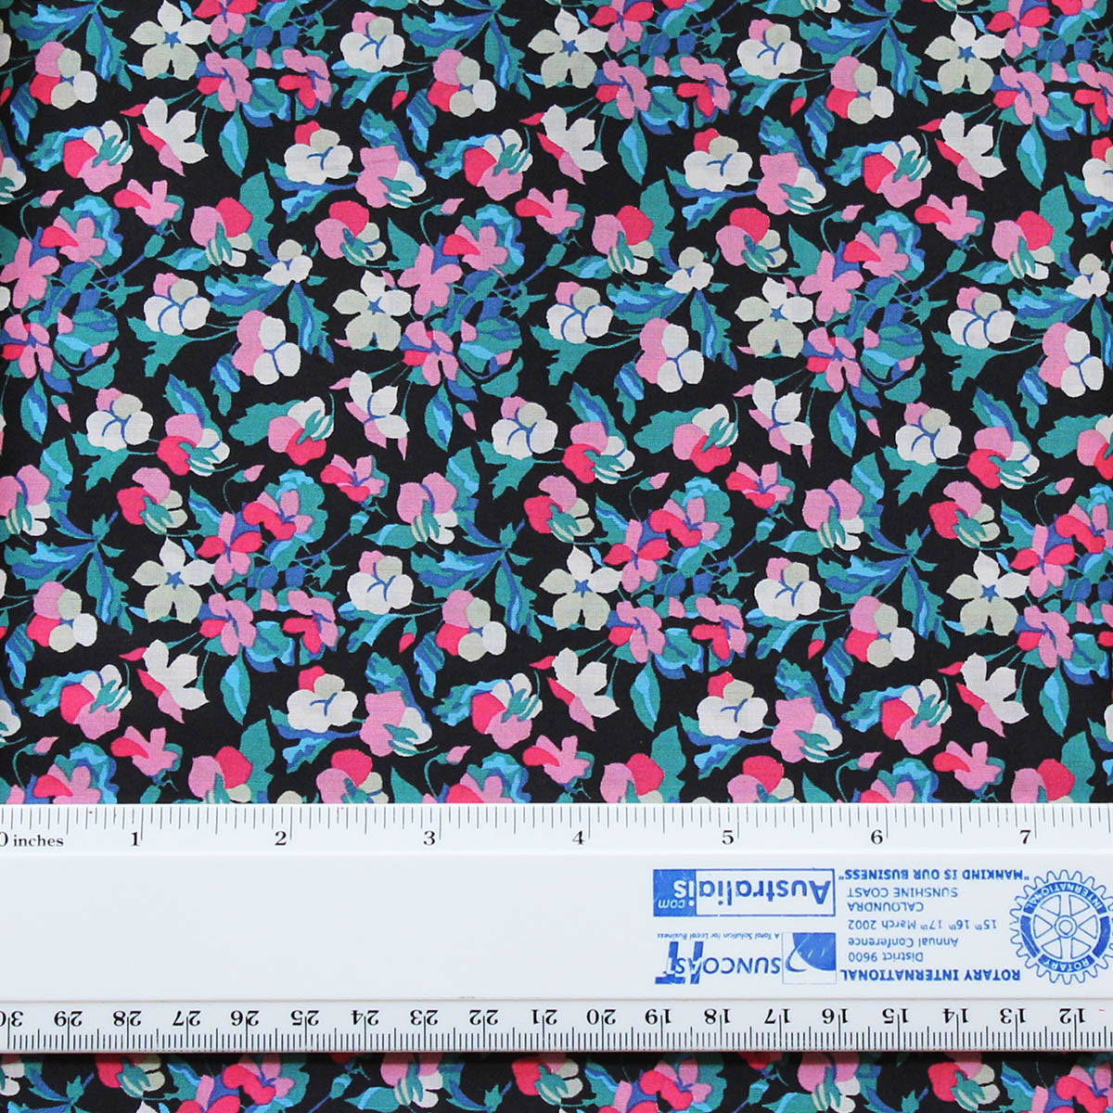Click the number 7 on the inch scale
Screen dimensions: 1113x1113
tap(1025, 838)
